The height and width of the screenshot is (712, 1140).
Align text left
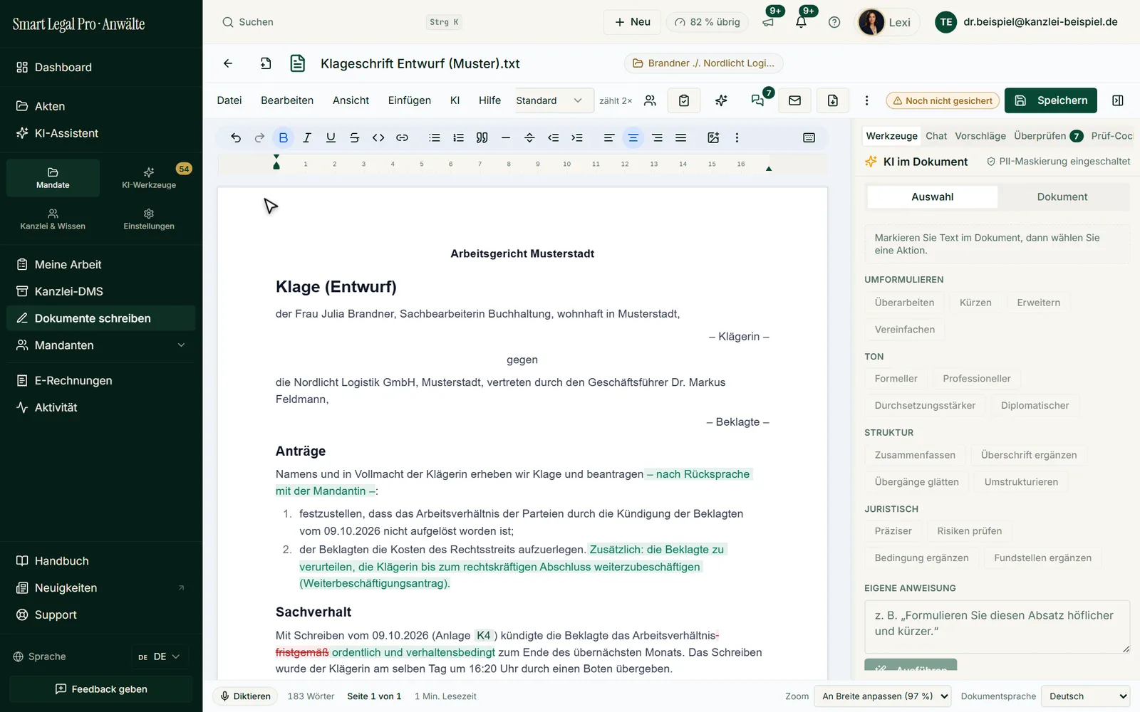point(609,138)
